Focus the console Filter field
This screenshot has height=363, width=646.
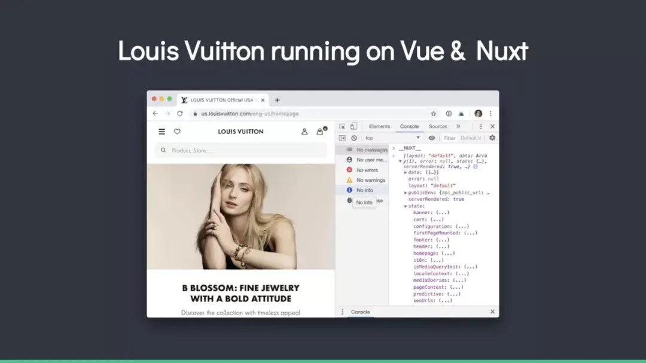point(449,138)
